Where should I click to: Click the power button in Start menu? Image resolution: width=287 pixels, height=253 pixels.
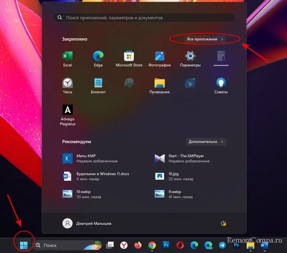click(223, 224)
